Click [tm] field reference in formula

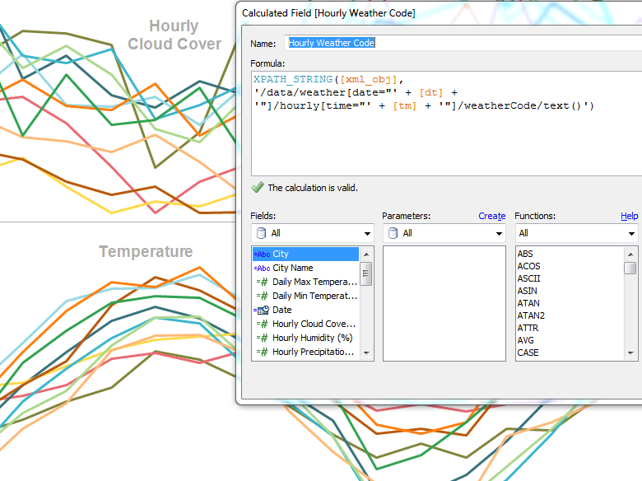pyautogui.click(x=404, y=105)
